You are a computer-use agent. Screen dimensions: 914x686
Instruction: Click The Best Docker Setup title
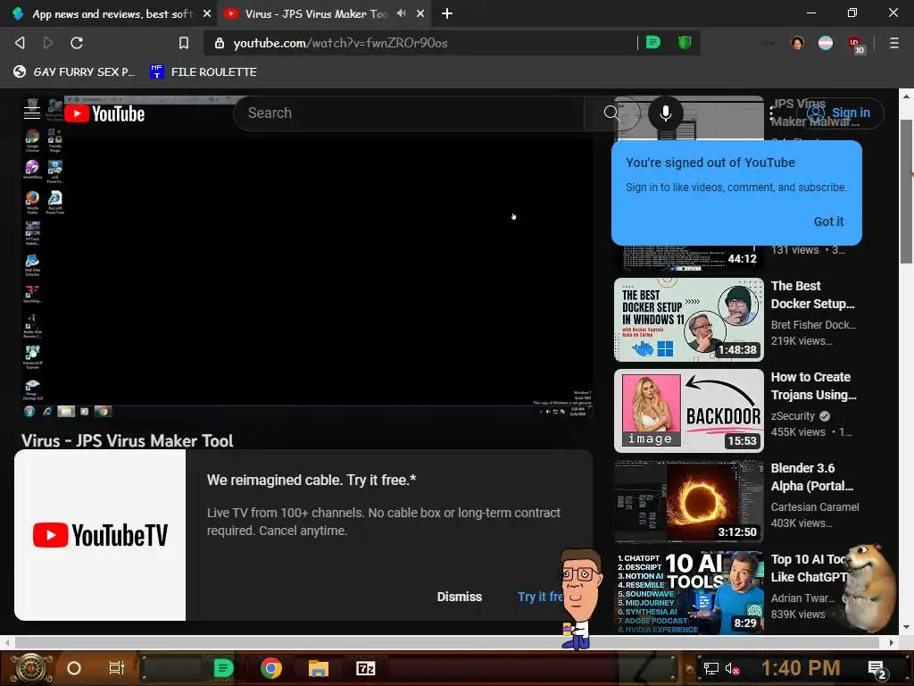point(812,295)
